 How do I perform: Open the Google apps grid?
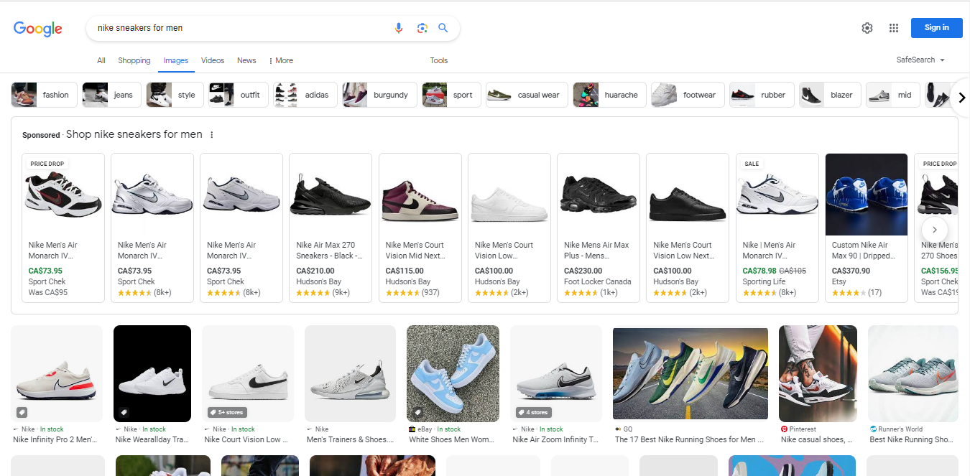coord(893,27)
